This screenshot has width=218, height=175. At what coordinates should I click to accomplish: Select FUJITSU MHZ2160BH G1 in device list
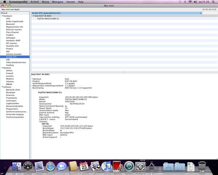(x=48, y=19)
